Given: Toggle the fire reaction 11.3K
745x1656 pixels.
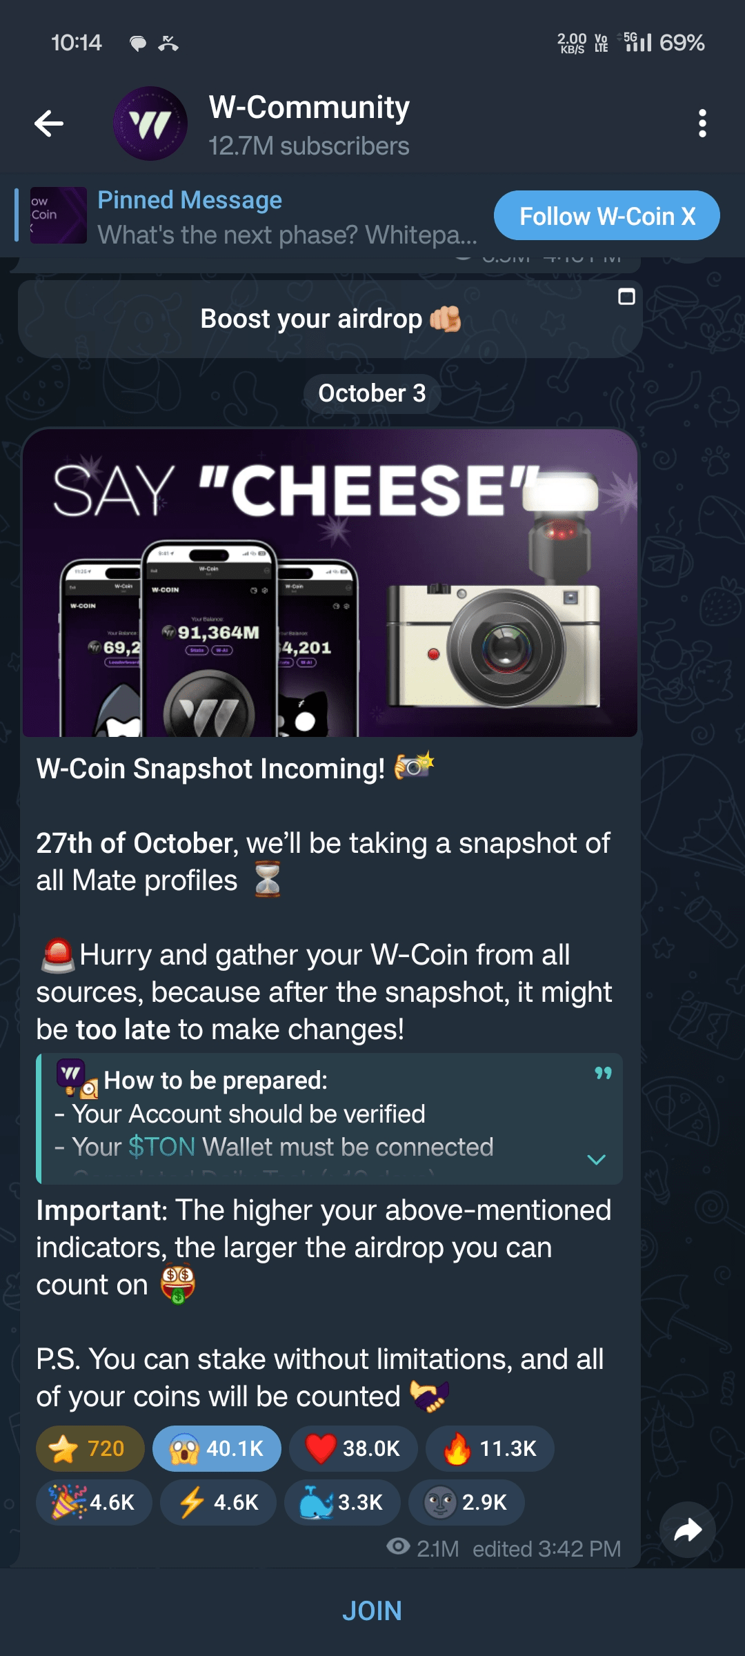Looking at the screenshot, I should pyautogui.click(x=490, y=1448).
